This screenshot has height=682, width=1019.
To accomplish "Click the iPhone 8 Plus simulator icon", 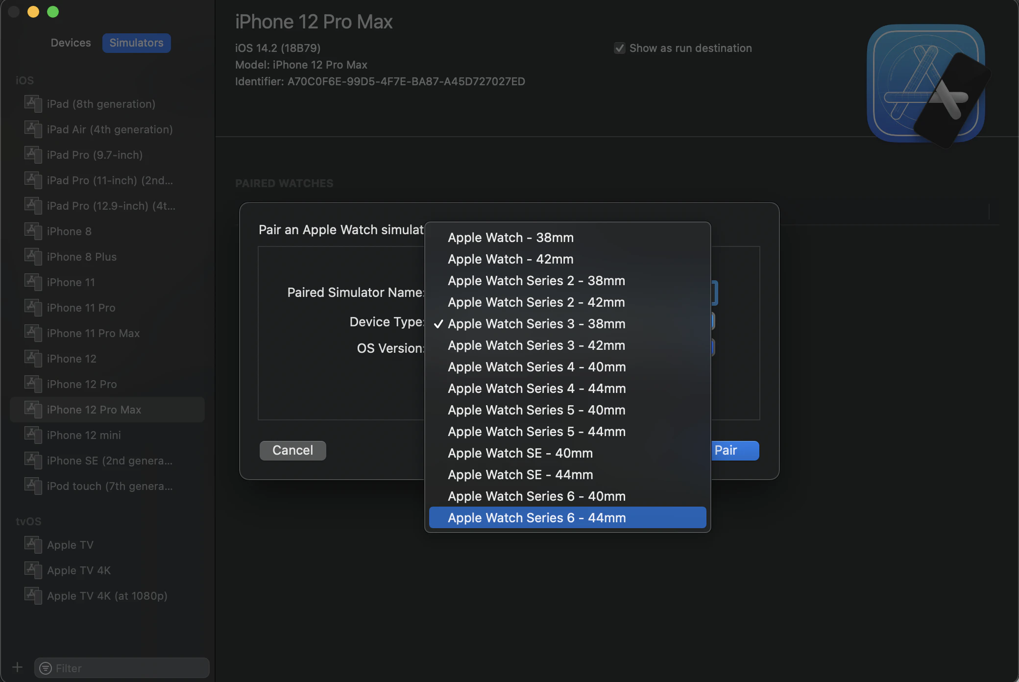I will pyautogui.click(x=33, y=257).
